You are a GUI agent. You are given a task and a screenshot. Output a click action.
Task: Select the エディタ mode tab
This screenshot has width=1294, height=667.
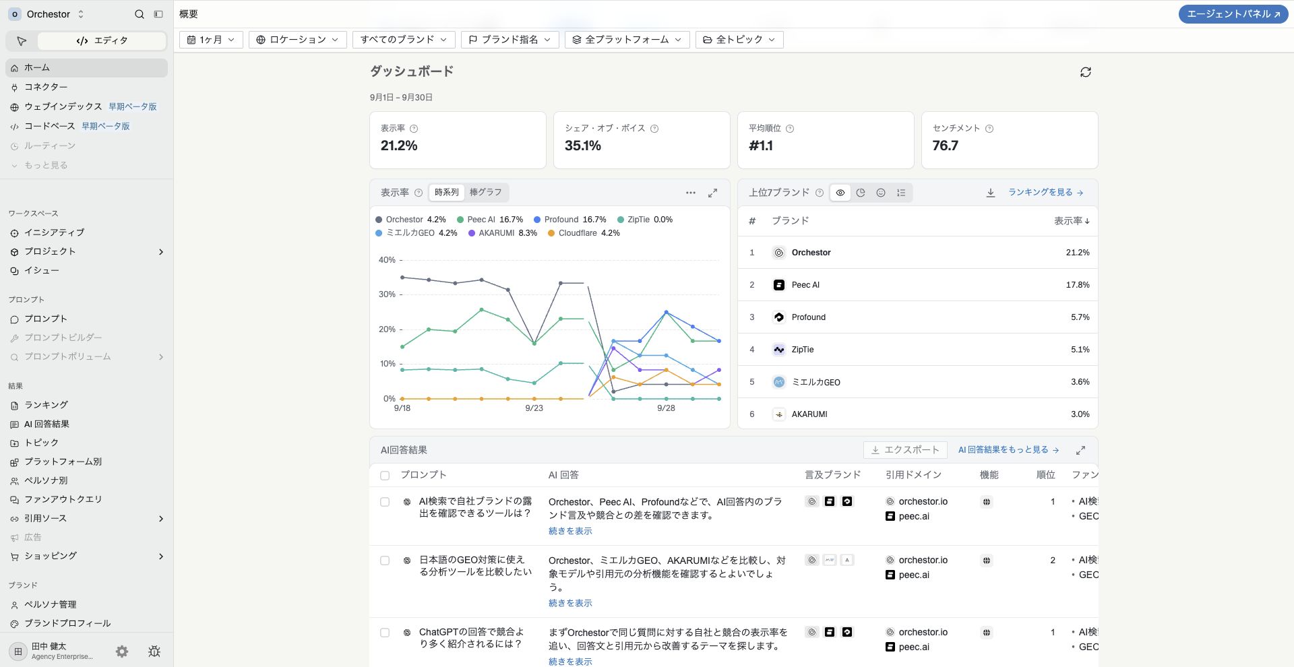[x=102, y=41]
